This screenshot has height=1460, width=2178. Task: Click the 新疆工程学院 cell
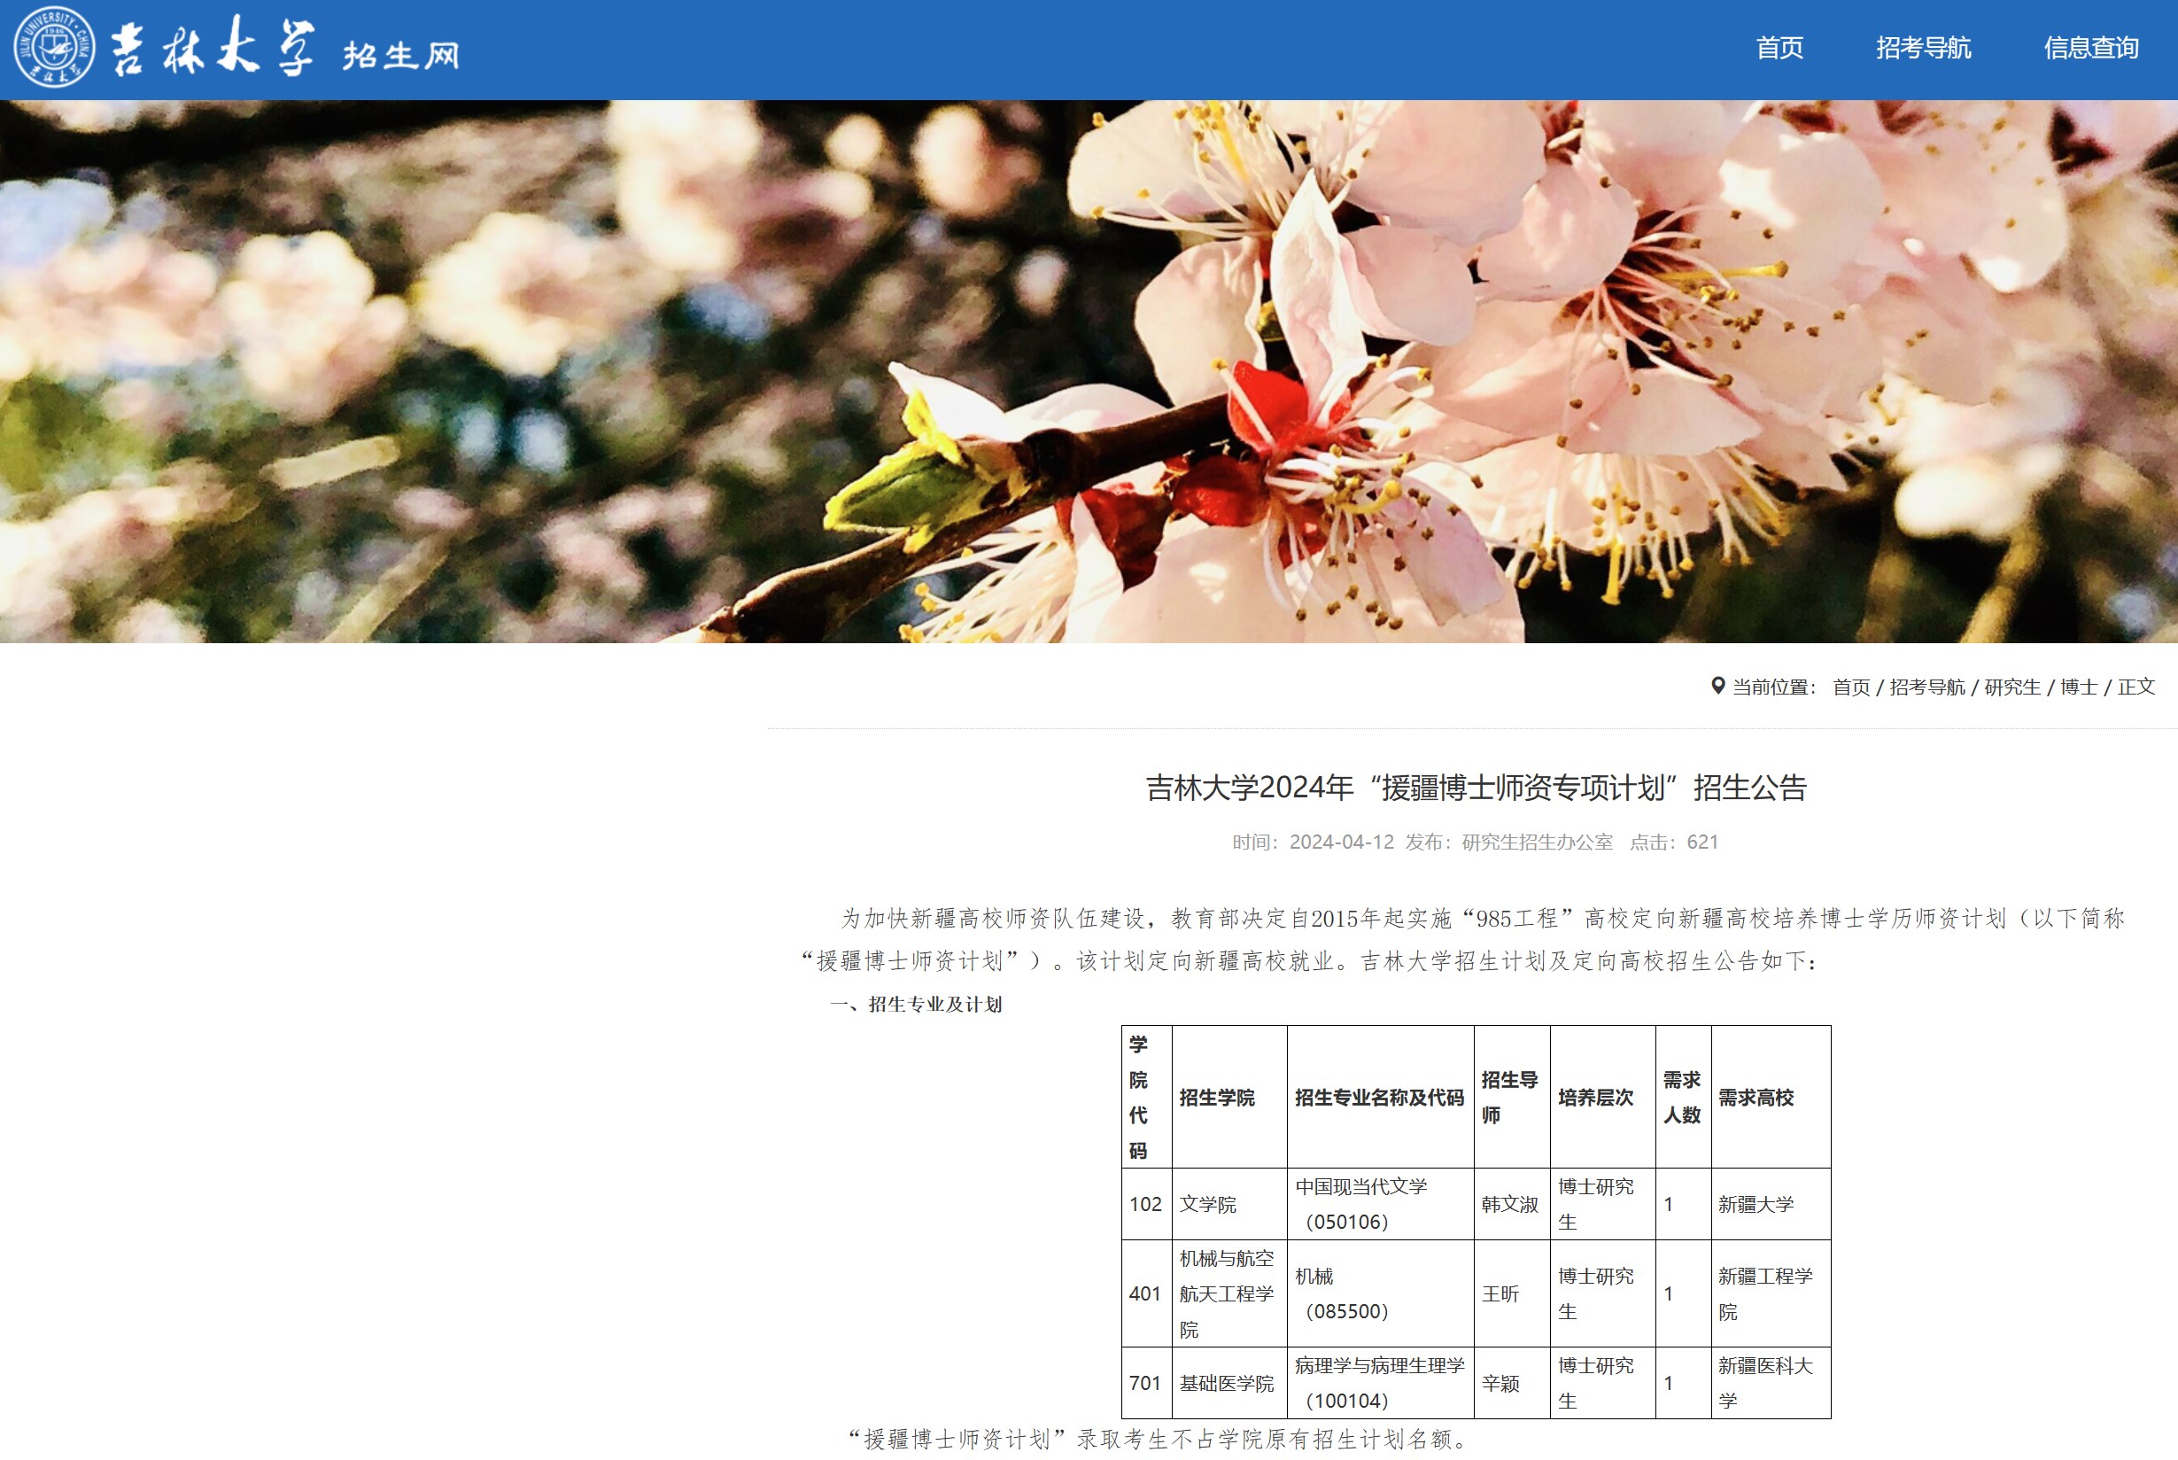pos(1771,1293)
